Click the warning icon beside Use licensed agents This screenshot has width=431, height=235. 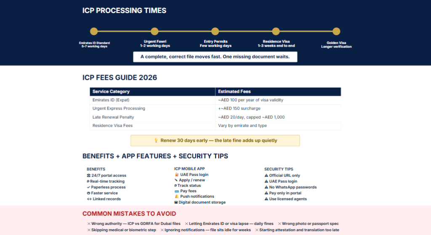tap(266, 199)
